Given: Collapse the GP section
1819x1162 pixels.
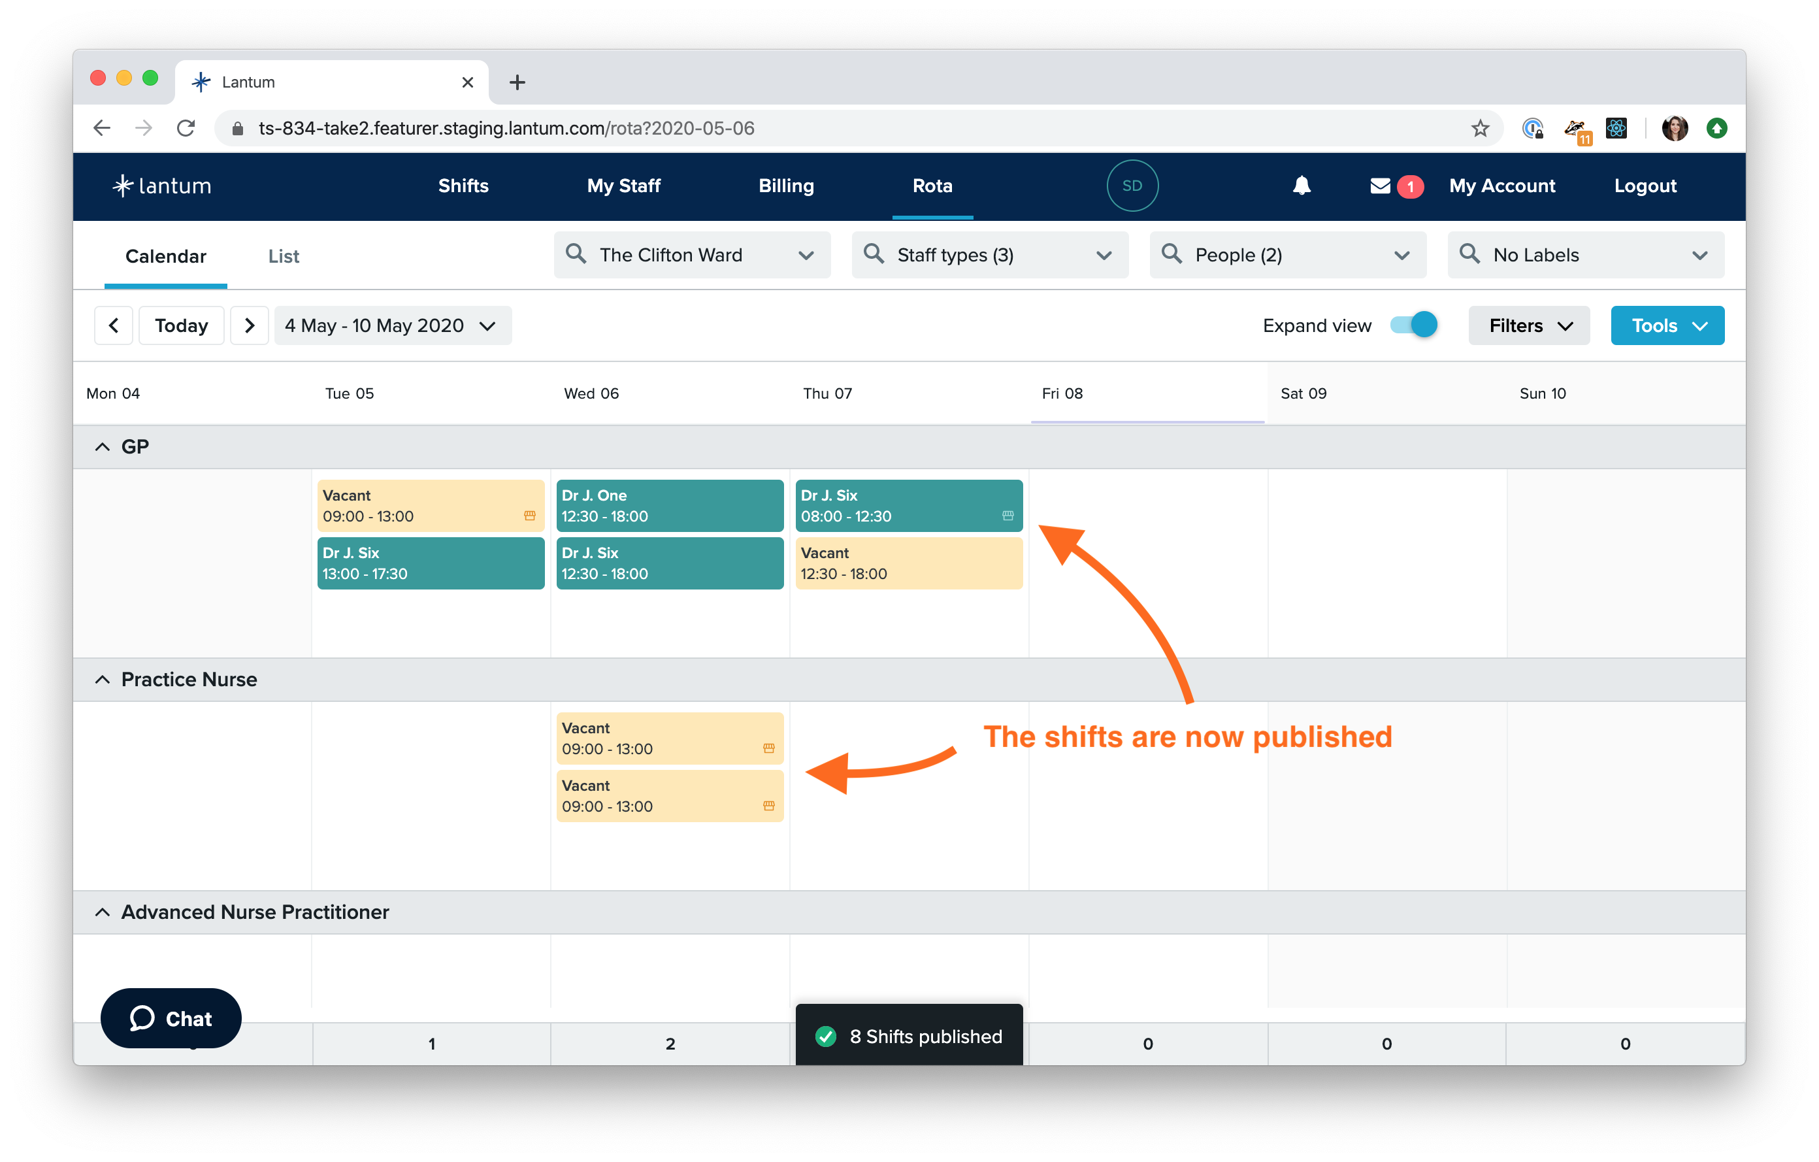Looking at the screenshot, I should coord(102,447).
